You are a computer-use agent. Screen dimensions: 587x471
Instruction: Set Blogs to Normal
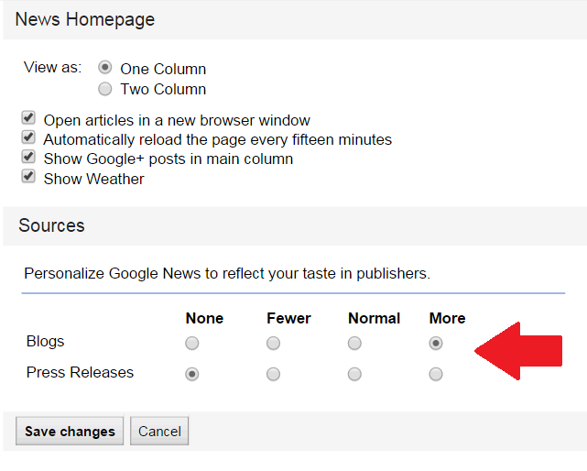354,344
